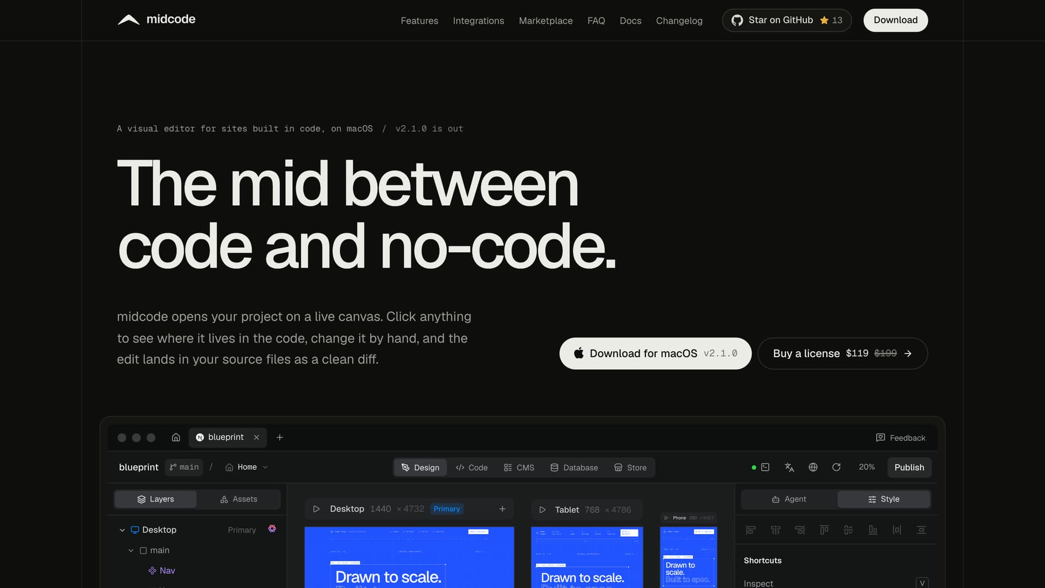Add a new tab next to blueprint

point(280,437)
